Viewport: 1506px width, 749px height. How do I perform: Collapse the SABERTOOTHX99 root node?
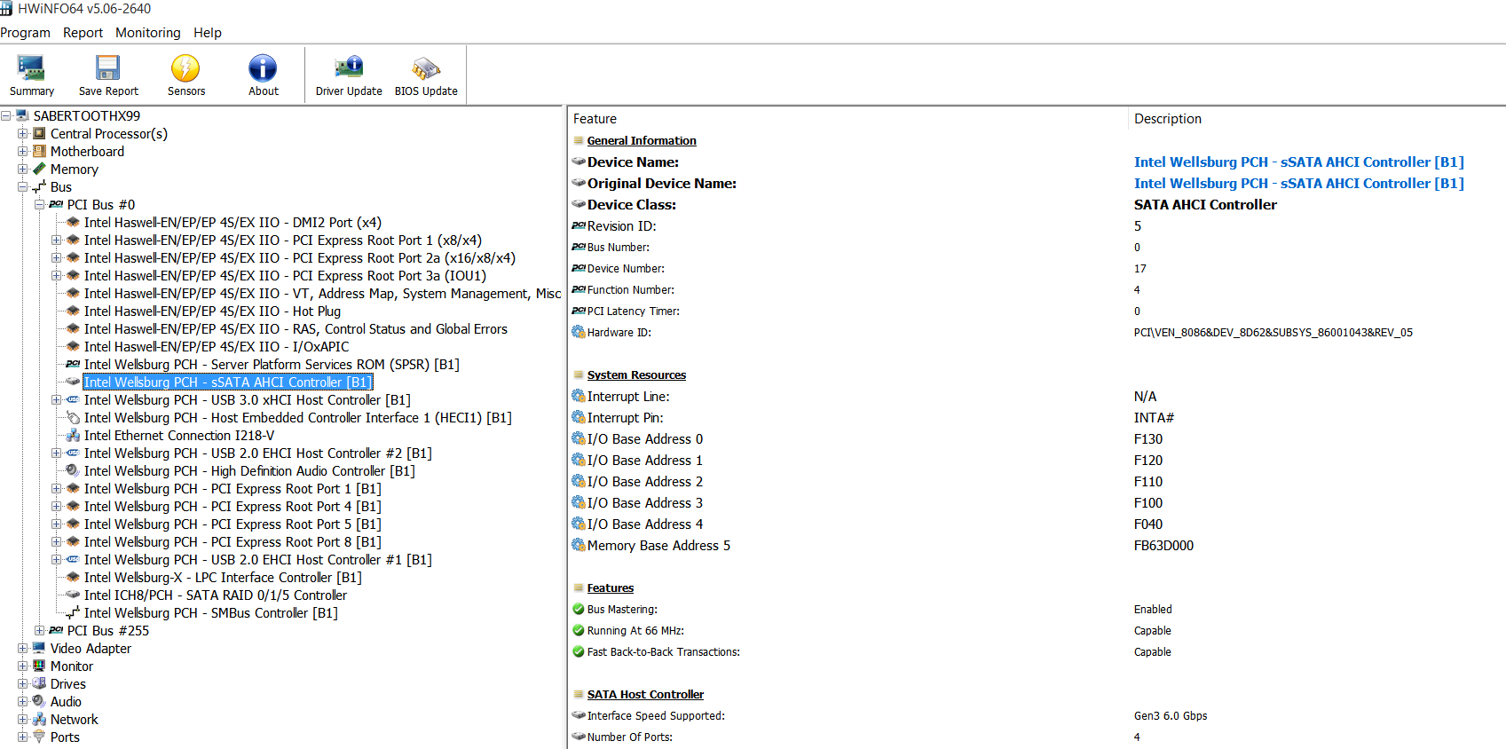6,116
